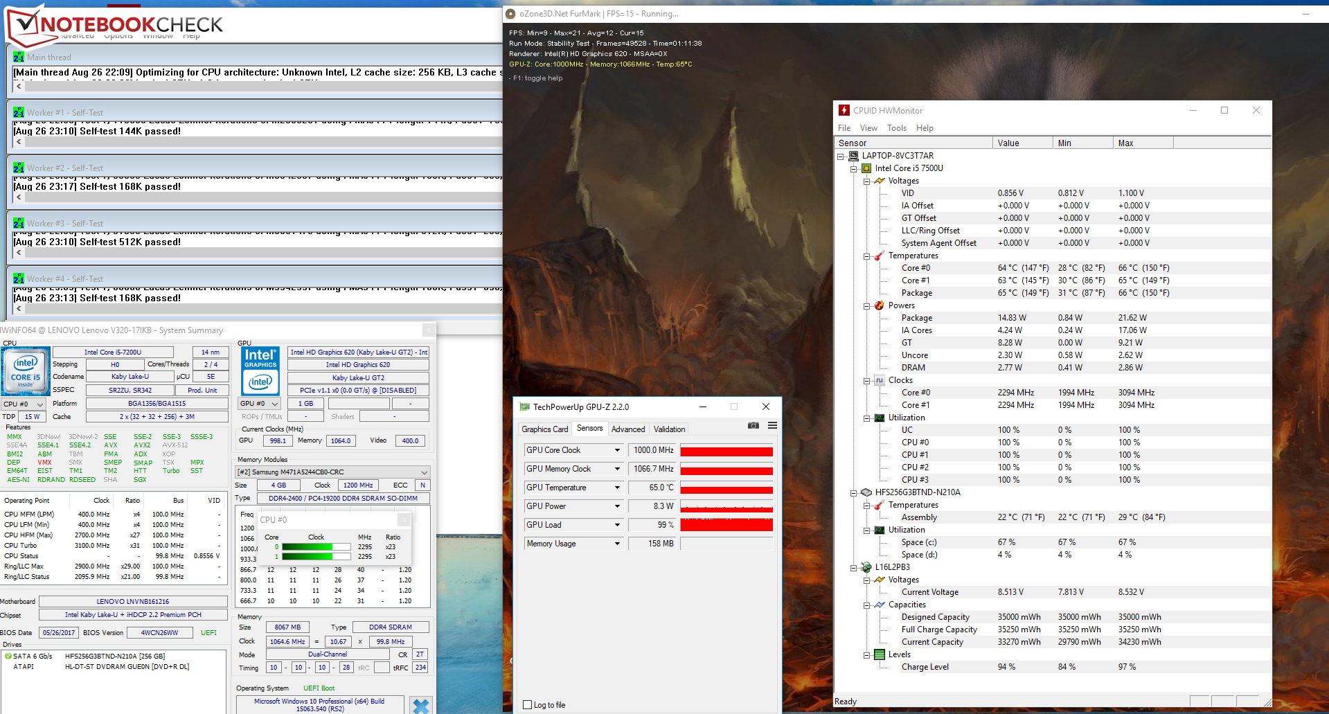Click the thermometer icon for CPU Temperatures in HWMonitor

pyautogui.click(x=880, y=256)
